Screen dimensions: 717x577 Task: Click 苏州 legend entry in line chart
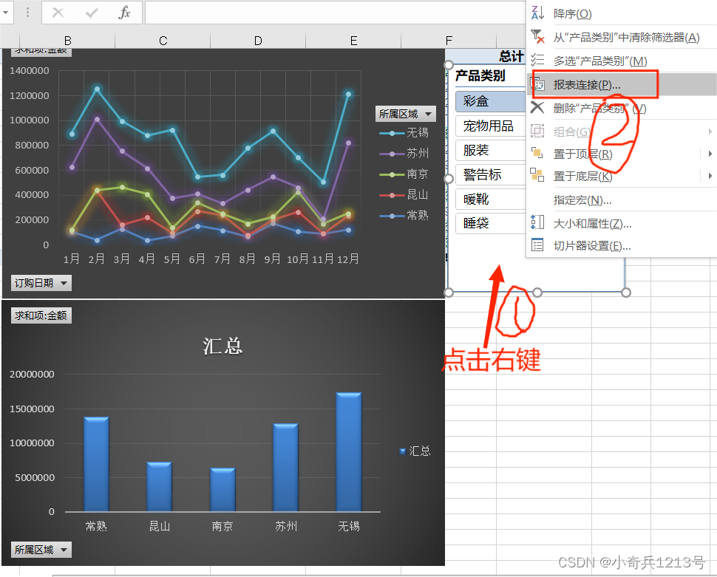404,153
